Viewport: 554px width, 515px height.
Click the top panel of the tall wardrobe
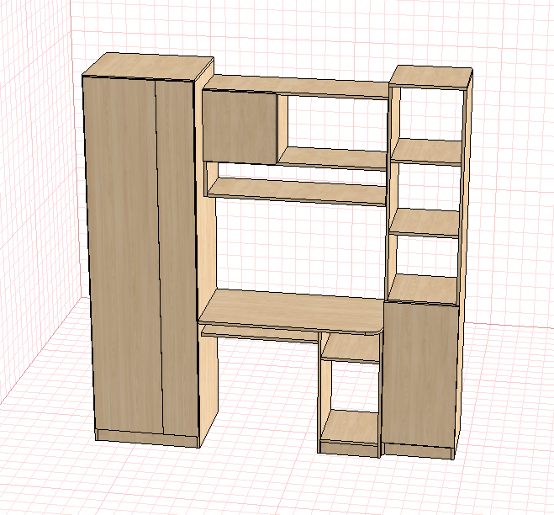pos(148,67)
